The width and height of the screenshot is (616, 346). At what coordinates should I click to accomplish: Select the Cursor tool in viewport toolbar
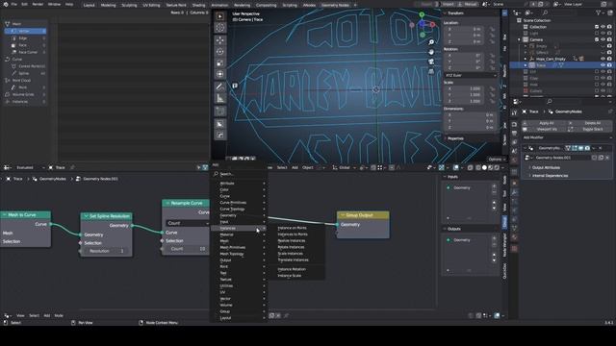pos(220,28)
